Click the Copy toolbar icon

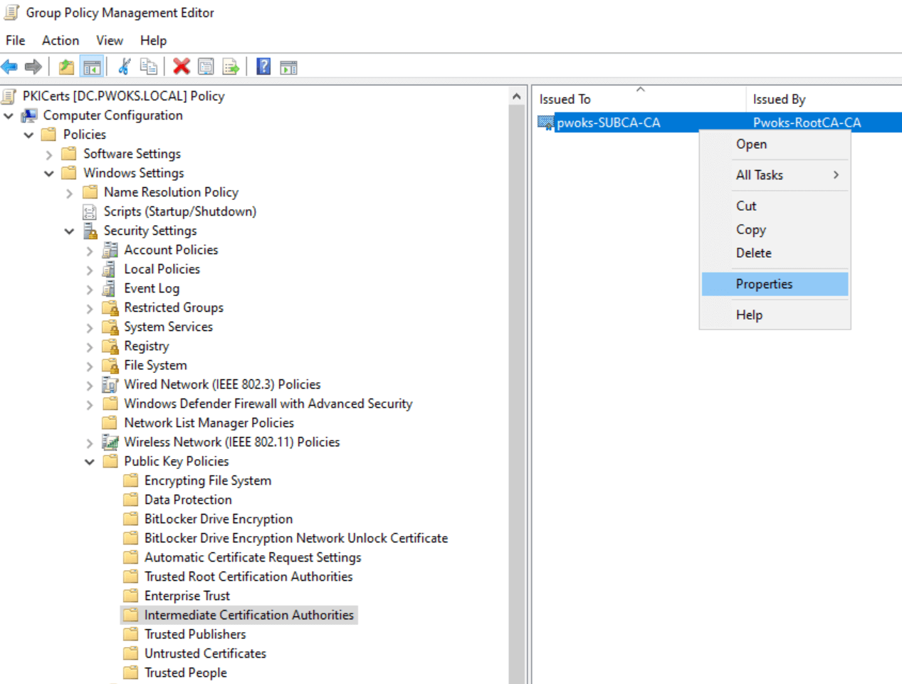click(x=148, y=67)
